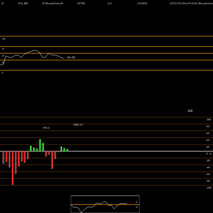
Task: Click the RSI axis label '70'
Action: coord(3,49)
